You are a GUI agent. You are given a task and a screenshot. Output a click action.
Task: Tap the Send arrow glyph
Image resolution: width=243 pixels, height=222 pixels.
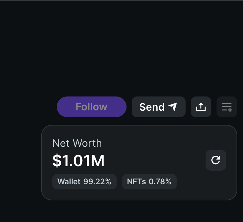click(x=173, y=107)
